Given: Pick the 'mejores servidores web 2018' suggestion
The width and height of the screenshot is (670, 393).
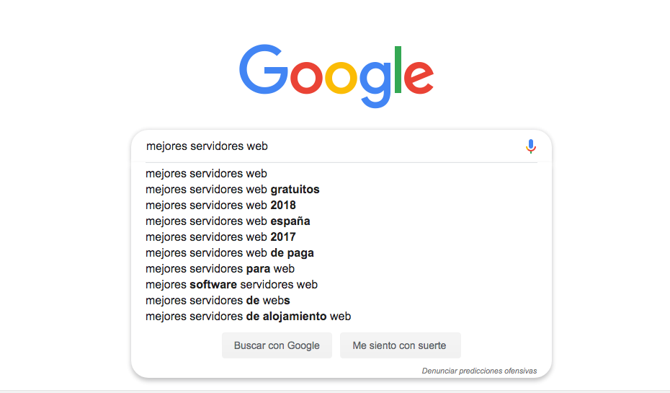Looking at the screenshot, I should coord(220,206).
